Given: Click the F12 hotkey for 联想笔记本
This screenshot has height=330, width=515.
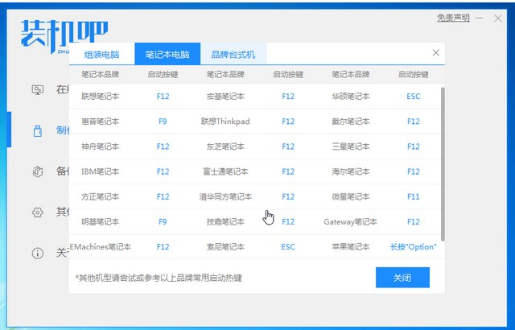Looking at the screenshot, I should [x=163, y=97].
